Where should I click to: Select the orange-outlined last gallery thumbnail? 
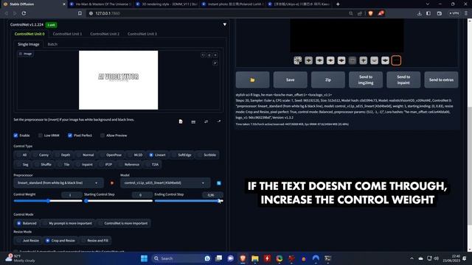[x=396, y=60]
